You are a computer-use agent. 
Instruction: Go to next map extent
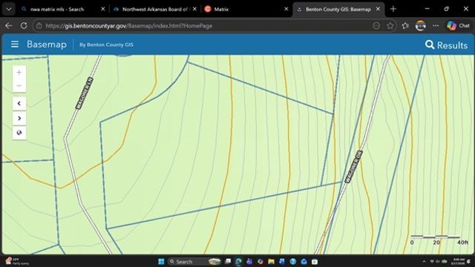click(x=19, y=118)
